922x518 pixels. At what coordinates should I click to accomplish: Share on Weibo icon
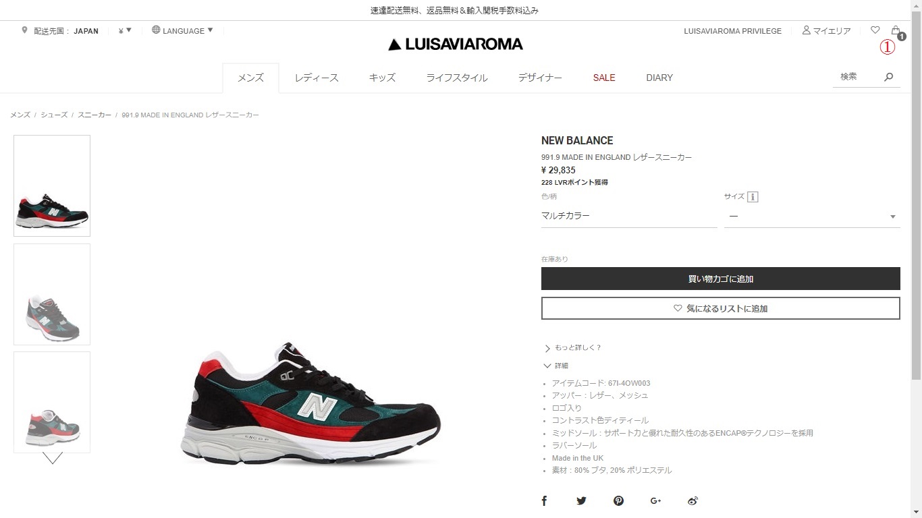tap(693, 500)
